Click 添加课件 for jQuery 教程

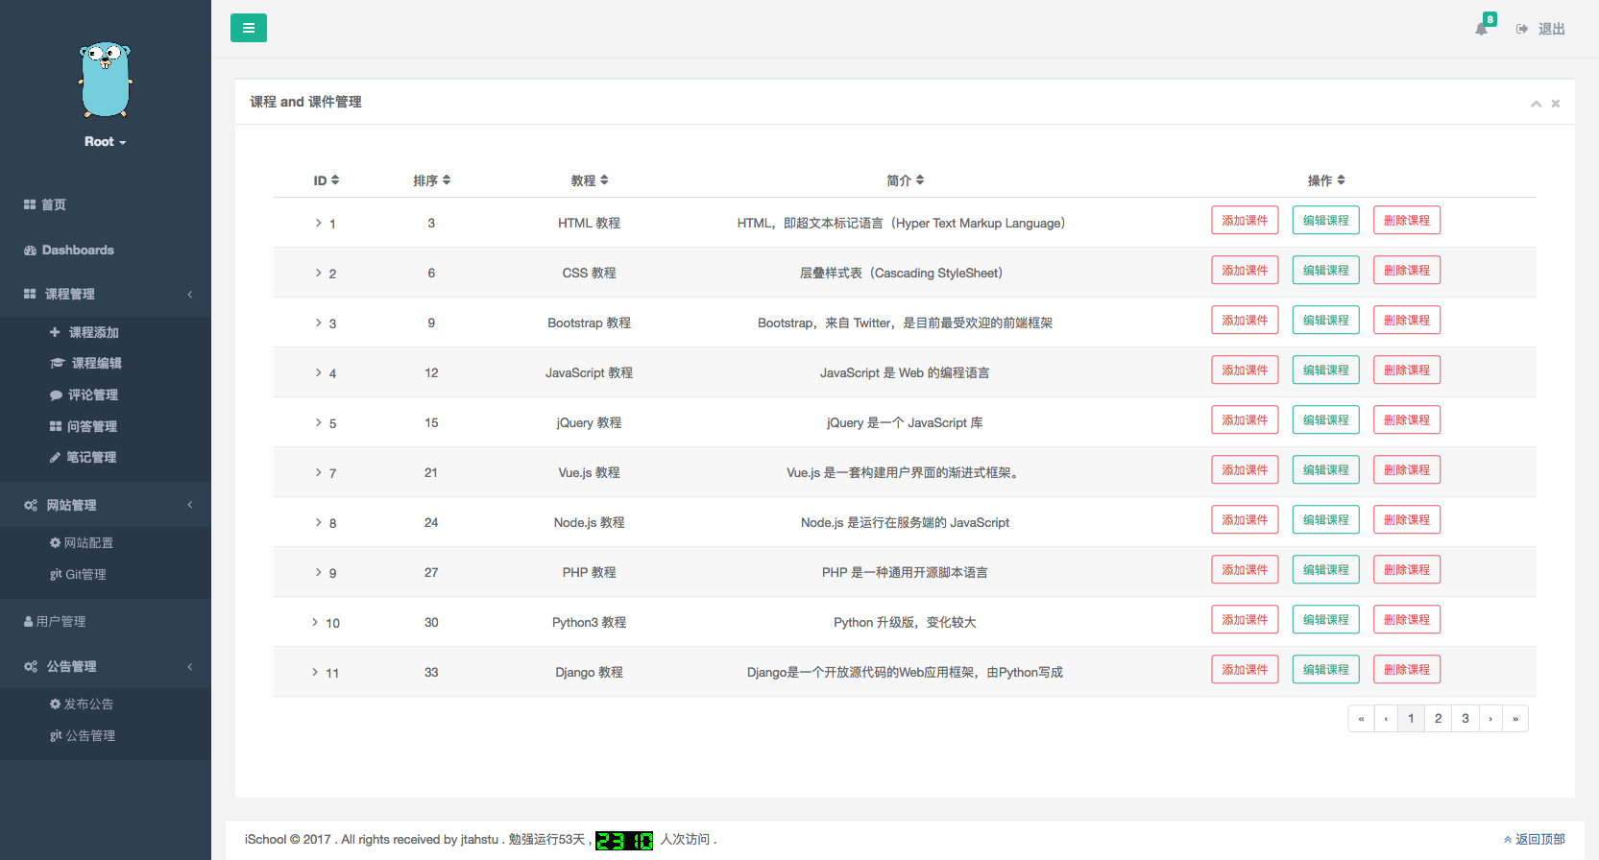(1245, 420)
